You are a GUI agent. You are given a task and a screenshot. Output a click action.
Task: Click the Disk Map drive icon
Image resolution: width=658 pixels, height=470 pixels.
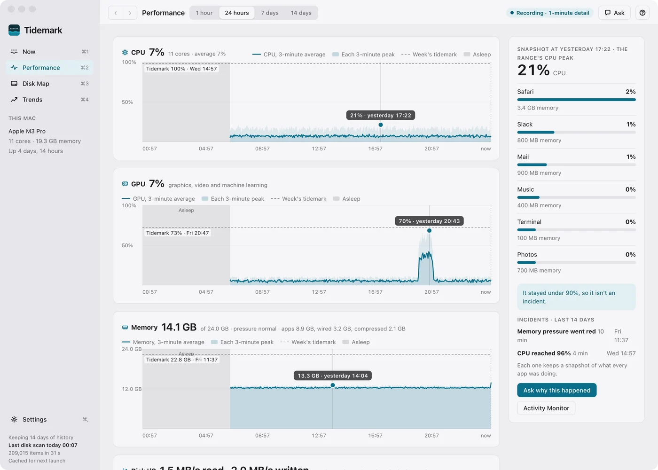[14, 84]
